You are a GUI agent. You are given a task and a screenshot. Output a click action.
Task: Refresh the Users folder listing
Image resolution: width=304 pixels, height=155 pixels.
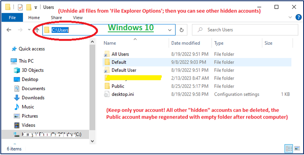[181, 30]
